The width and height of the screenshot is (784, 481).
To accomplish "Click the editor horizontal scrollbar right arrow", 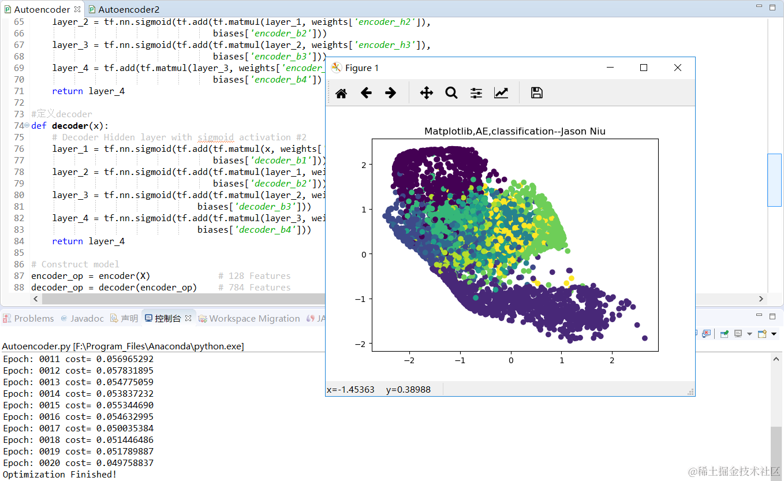I will (x=761, y=299).
